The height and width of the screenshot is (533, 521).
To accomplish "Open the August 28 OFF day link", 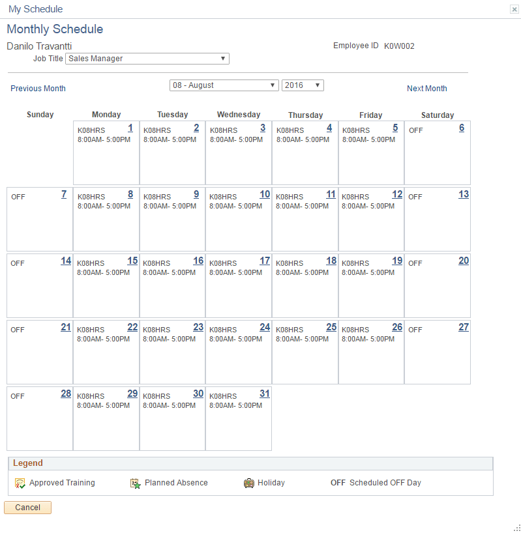I will [65, 394].
